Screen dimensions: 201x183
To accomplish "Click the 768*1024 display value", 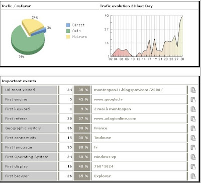I will [104, 166].
